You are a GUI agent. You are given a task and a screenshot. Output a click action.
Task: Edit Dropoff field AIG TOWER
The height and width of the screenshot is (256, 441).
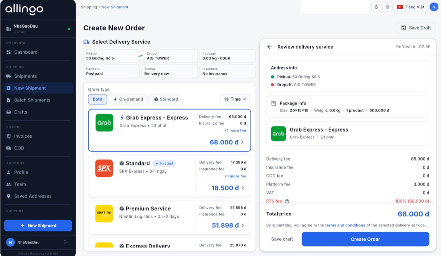(170, 56)
